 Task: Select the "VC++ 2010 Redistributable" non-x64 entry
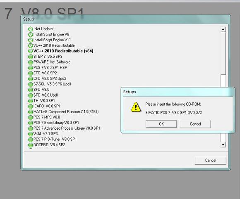pos(54,45)
